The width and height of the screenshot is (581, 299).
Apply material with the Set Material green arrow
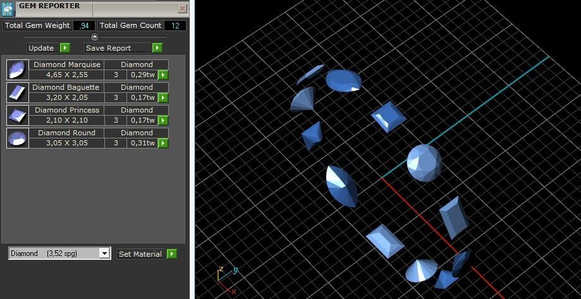171,253
